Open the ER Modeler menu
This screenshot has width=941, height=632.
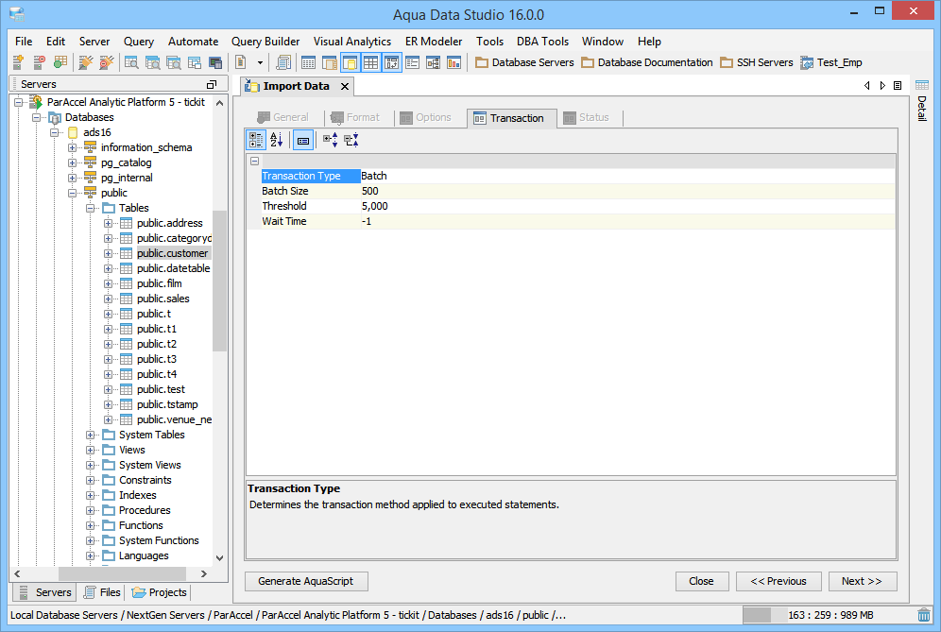pos(434,42)
